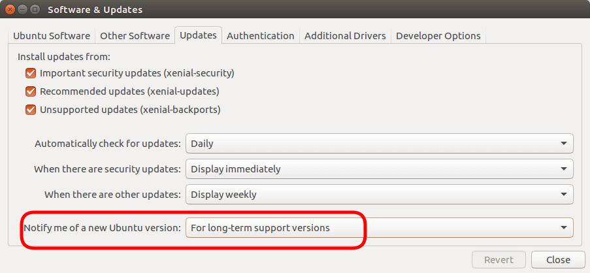Minimize the Software & Updates window
Screen dimensions: 590x273
click(x=23, y=8)
